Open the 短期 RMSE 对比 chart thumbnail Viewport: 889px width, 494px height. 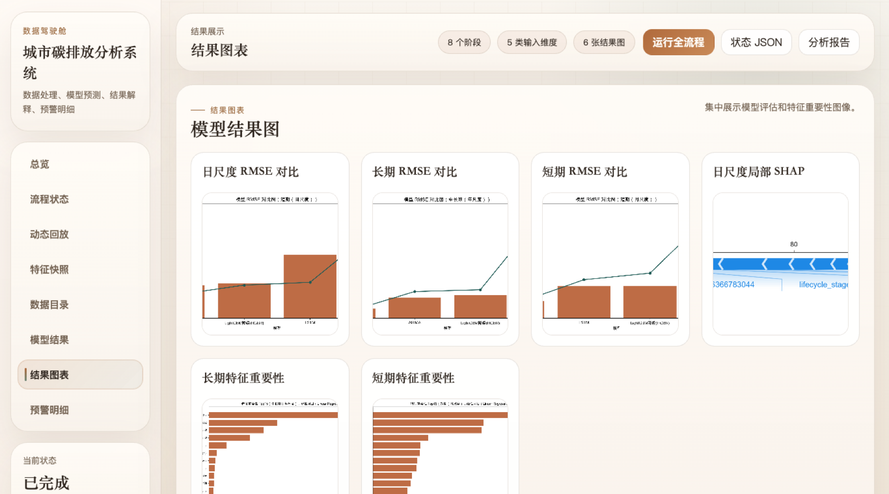[610, 264]
